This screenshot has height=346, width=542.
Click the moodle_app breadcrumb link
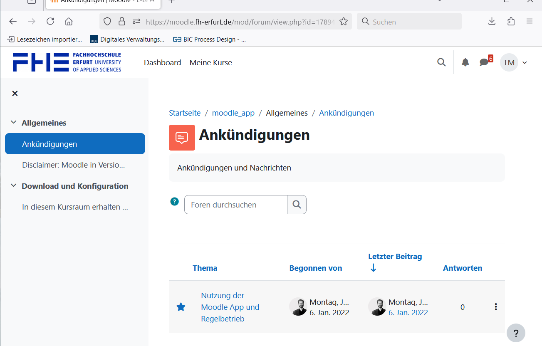[233, 113]
